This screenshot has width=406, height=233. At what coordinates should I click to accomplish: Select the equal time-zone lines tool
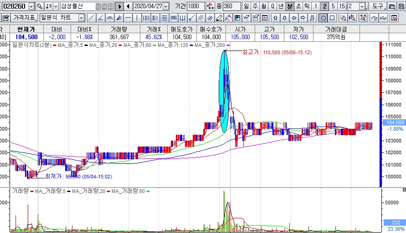146,18
